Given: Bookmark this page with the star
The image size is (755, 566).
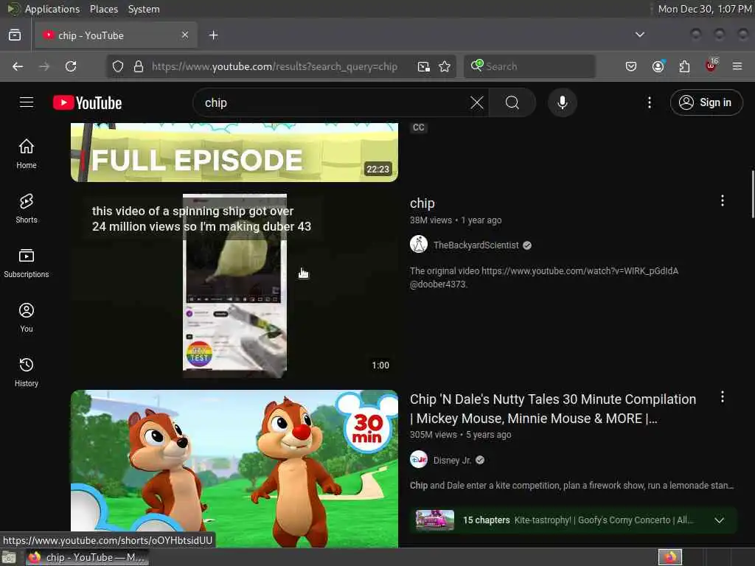Looking at the screenshot, I should click(x=445, y=66).
